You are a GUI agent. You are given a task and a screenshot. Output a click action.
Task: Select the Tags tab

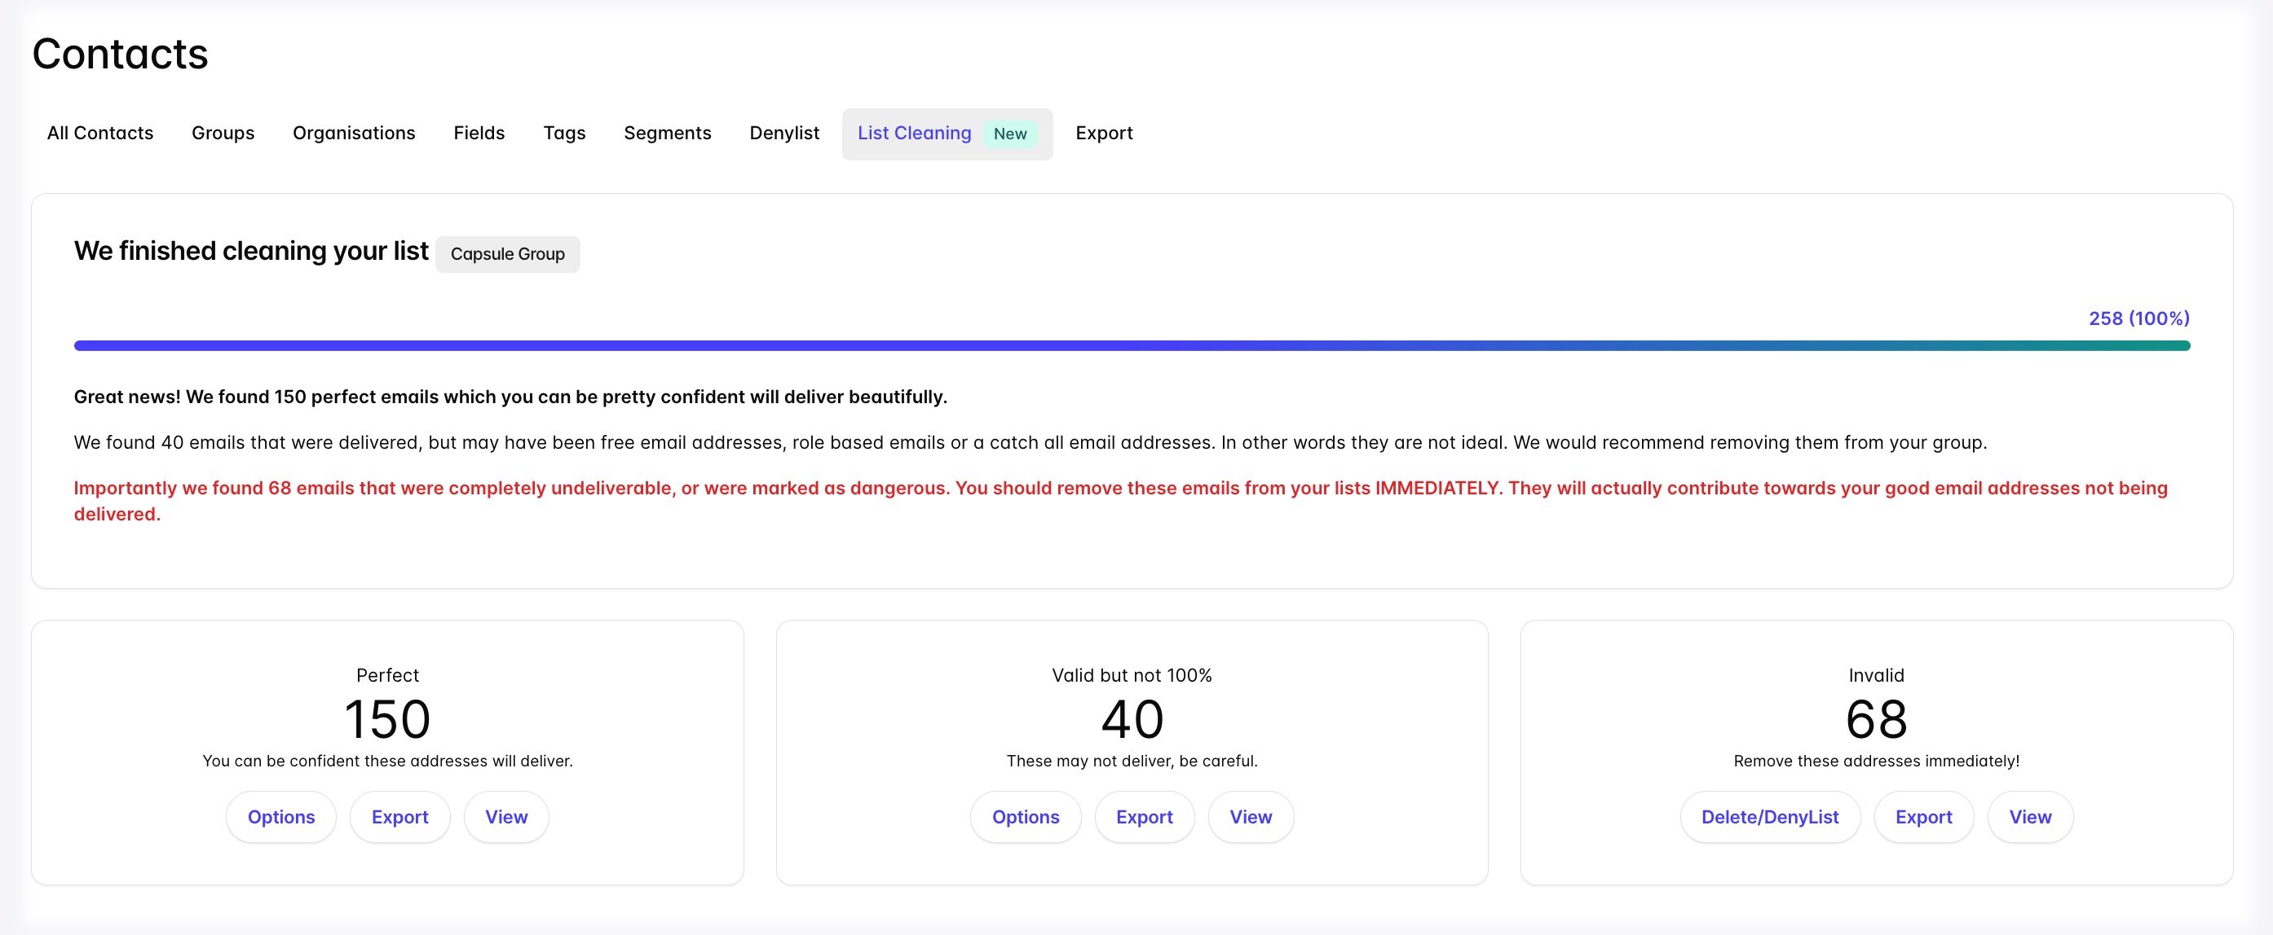click(564, 133)
